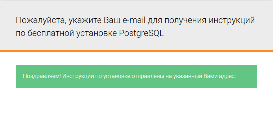Click the word "указанный" in the banner message
The height and width of the screenshot is (133, 273).
188,76
